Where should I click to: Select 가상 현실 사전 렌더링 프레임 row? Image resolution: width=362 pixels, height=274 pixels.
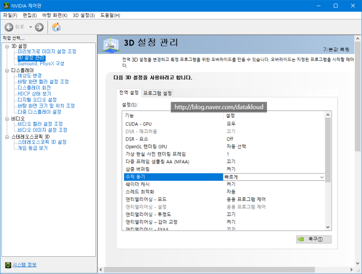tap(224, 154)
